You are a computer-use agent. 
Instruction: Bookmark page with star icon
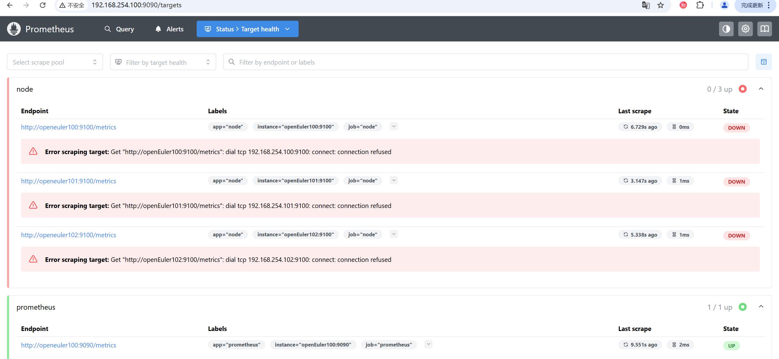(x=660, y=5)
